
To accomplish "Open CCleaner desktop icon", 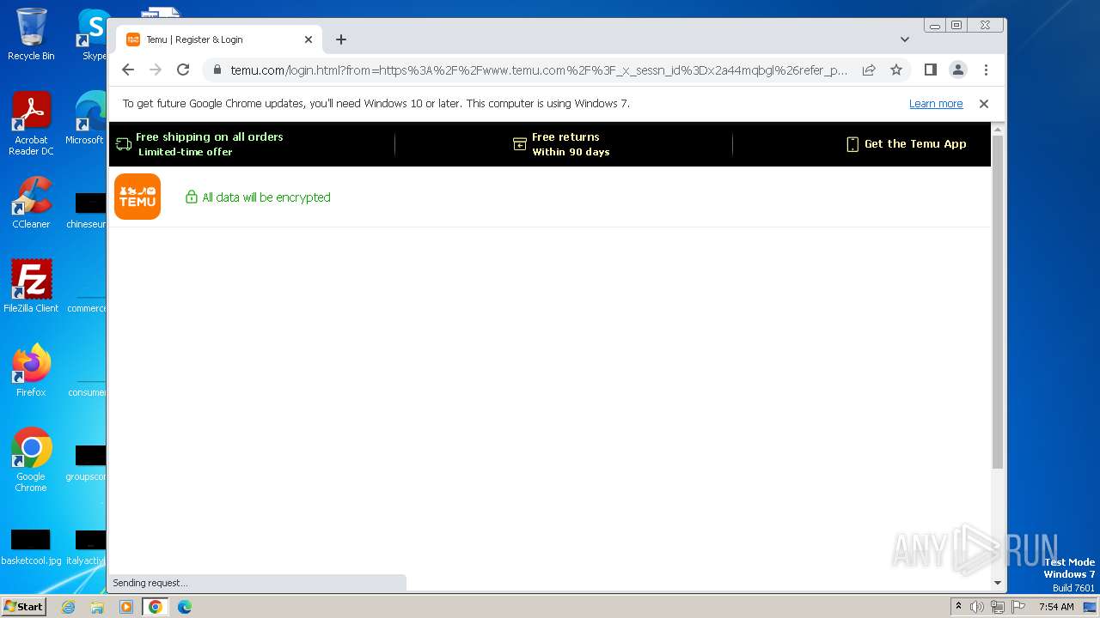I will pos(31,203).
